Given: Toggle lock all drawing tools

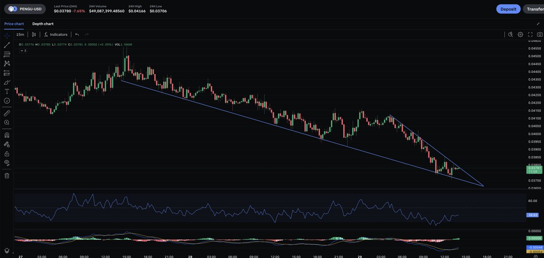Looking at the screenshot, I should pyautogui.click(x=7, y=153).
